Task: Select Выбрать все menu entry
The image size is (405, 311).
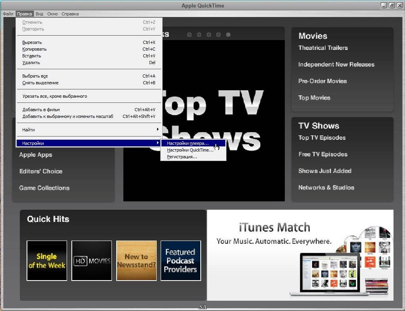Action: click(x=89, y=76)
